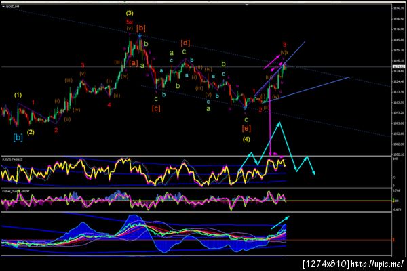Viewport: 407px width, 271px height.
Task: Click the chart shift triangle marker at top
Action: coord(247,5)
